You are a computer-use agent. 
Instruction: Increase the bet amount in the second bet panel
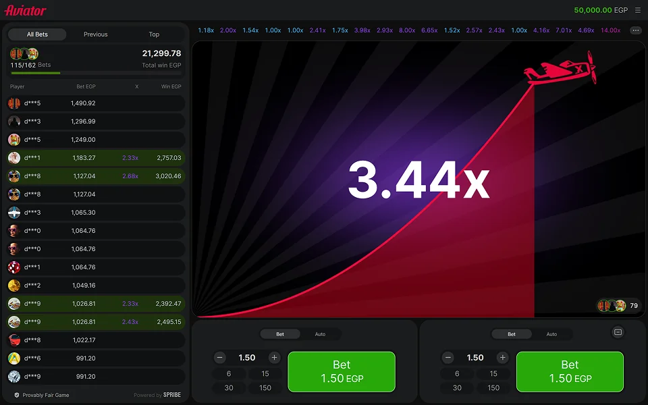pos(502,358)
